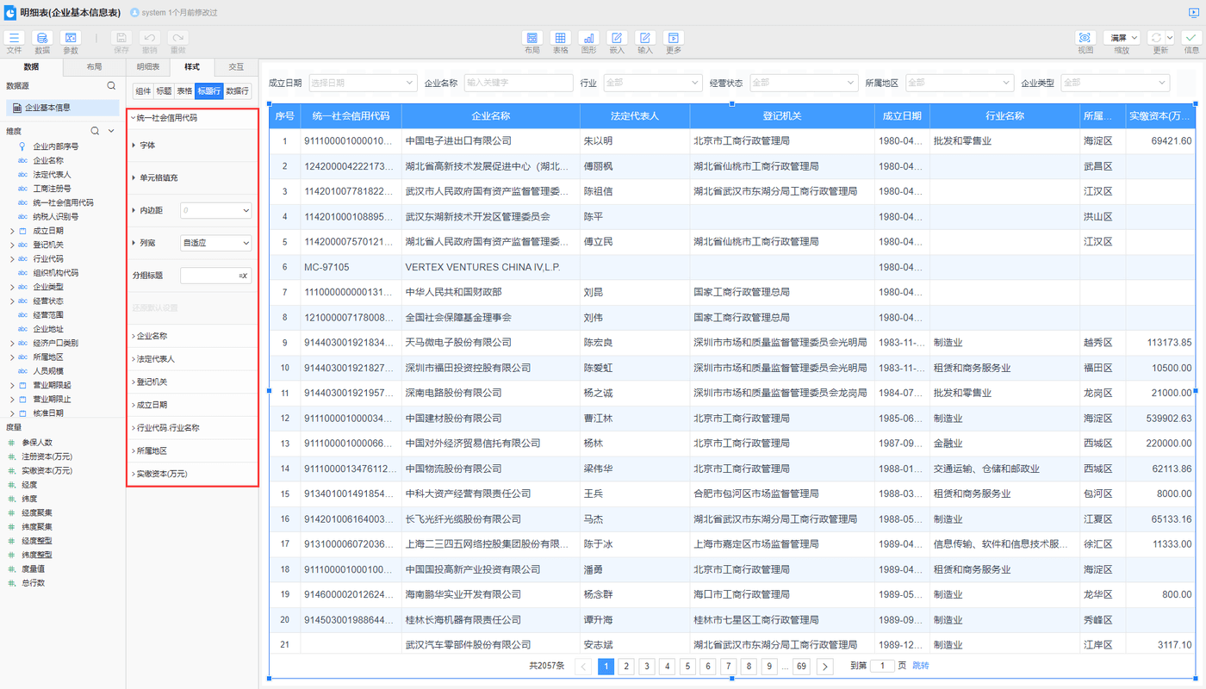Switch to the 布局 panel tab

point(94,66)
